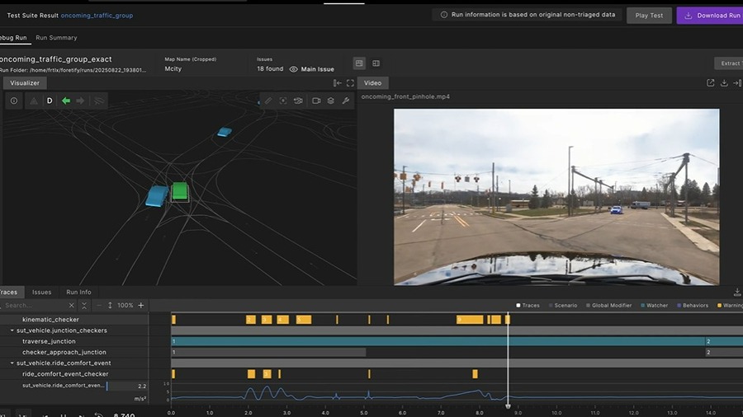This screenshot has height=417, width=743.
Task: Collapse the sut_vehicle.ride_comfort_event tree group
Action: coord(12,363)
